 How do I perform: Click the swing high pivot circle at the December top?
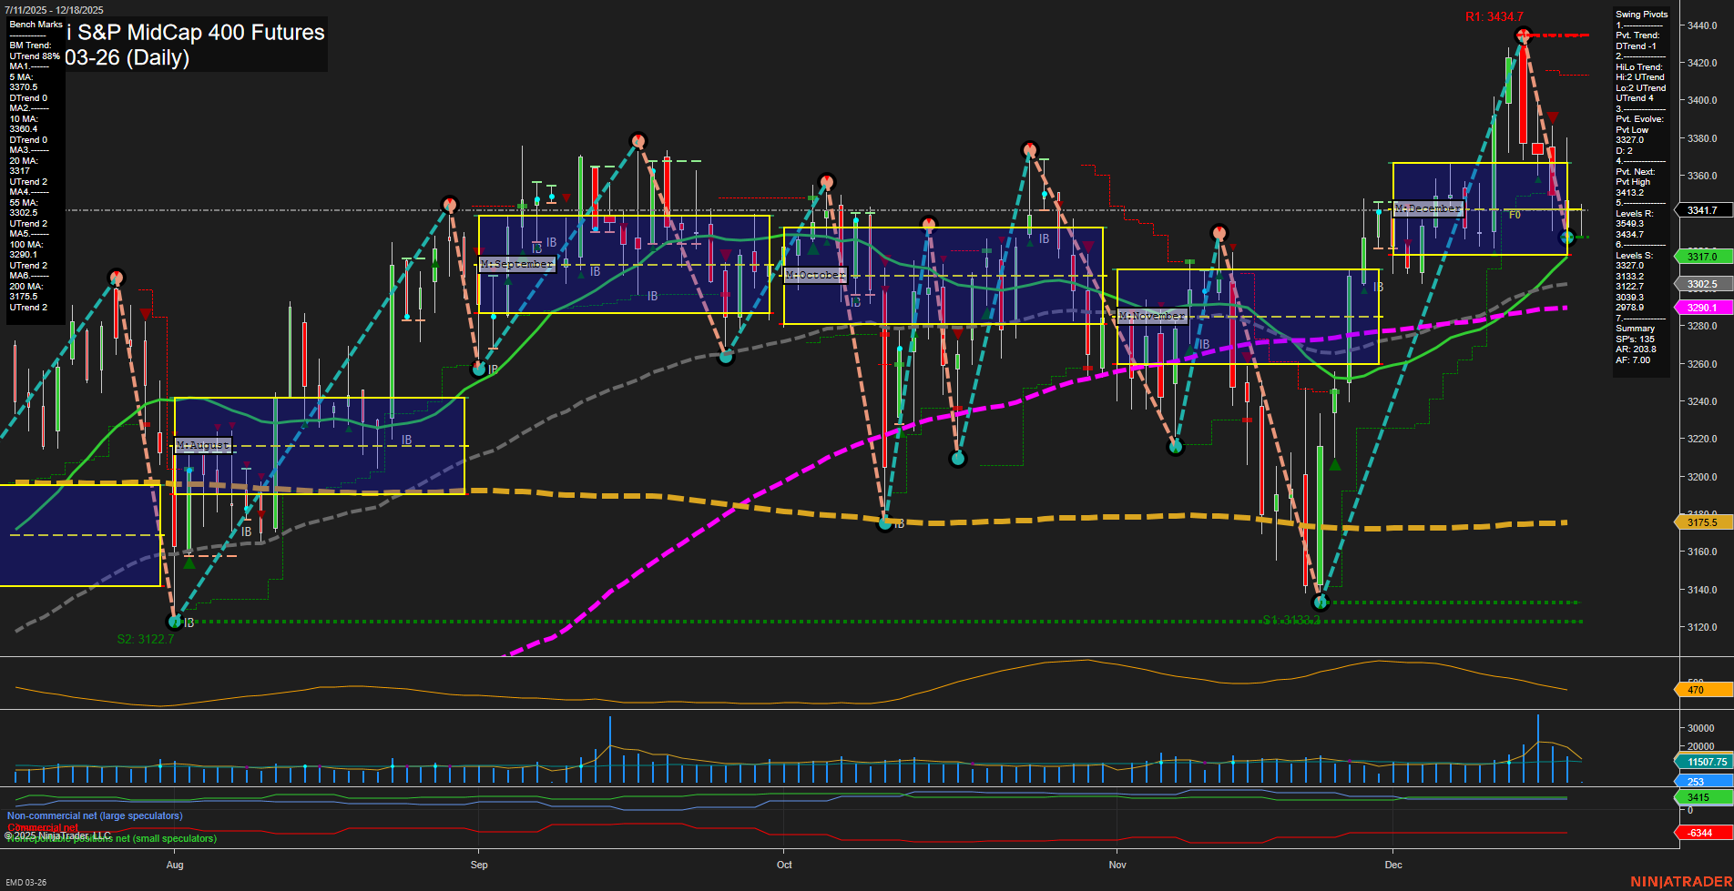point(1522,33)
